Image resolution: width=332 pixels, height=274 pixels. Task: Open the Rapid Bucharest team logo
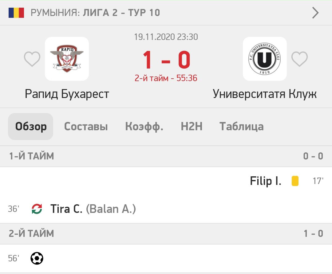pyautogui.click(x=67, y=59)
